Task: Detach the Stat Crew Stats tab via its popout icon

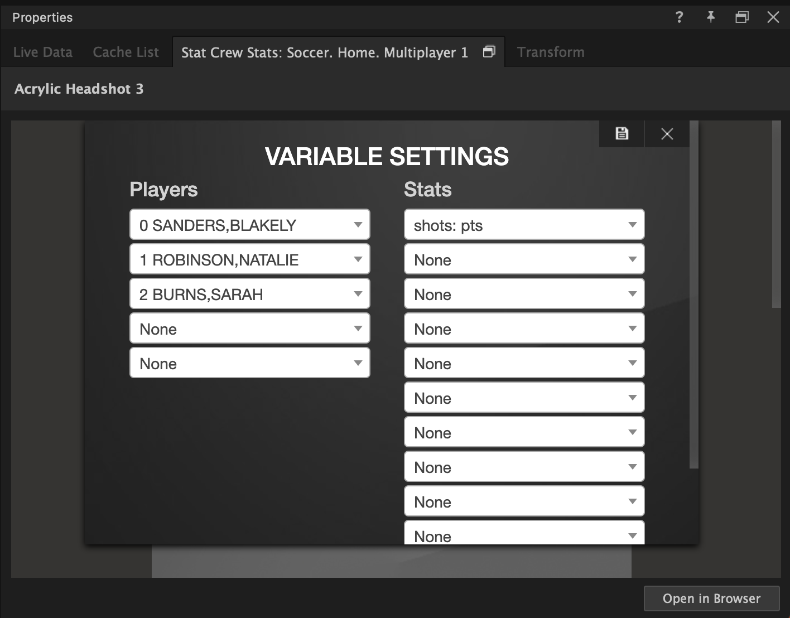Action: coord(489,51)
